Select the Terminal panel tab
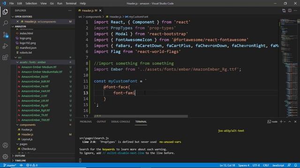 [x=141, y=121]
